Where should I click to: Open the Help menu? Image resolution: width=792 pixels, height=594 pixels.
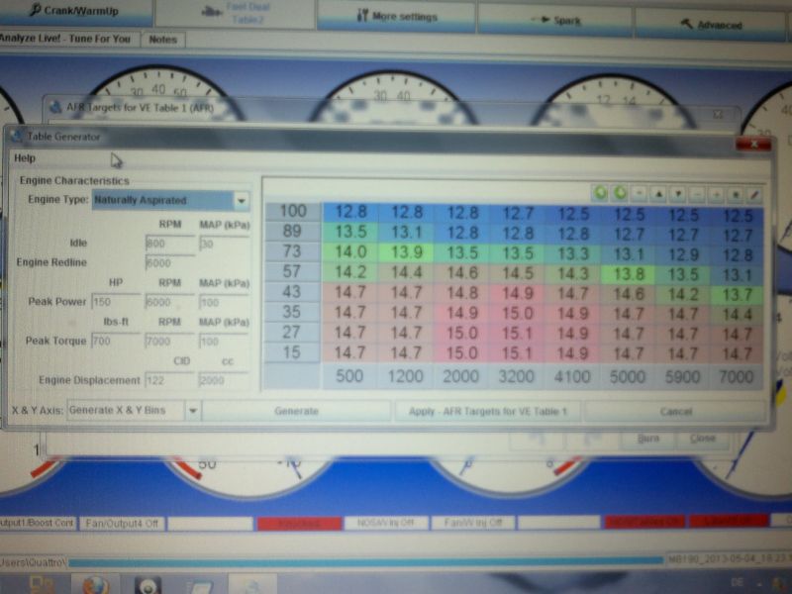tap(25, 158)
